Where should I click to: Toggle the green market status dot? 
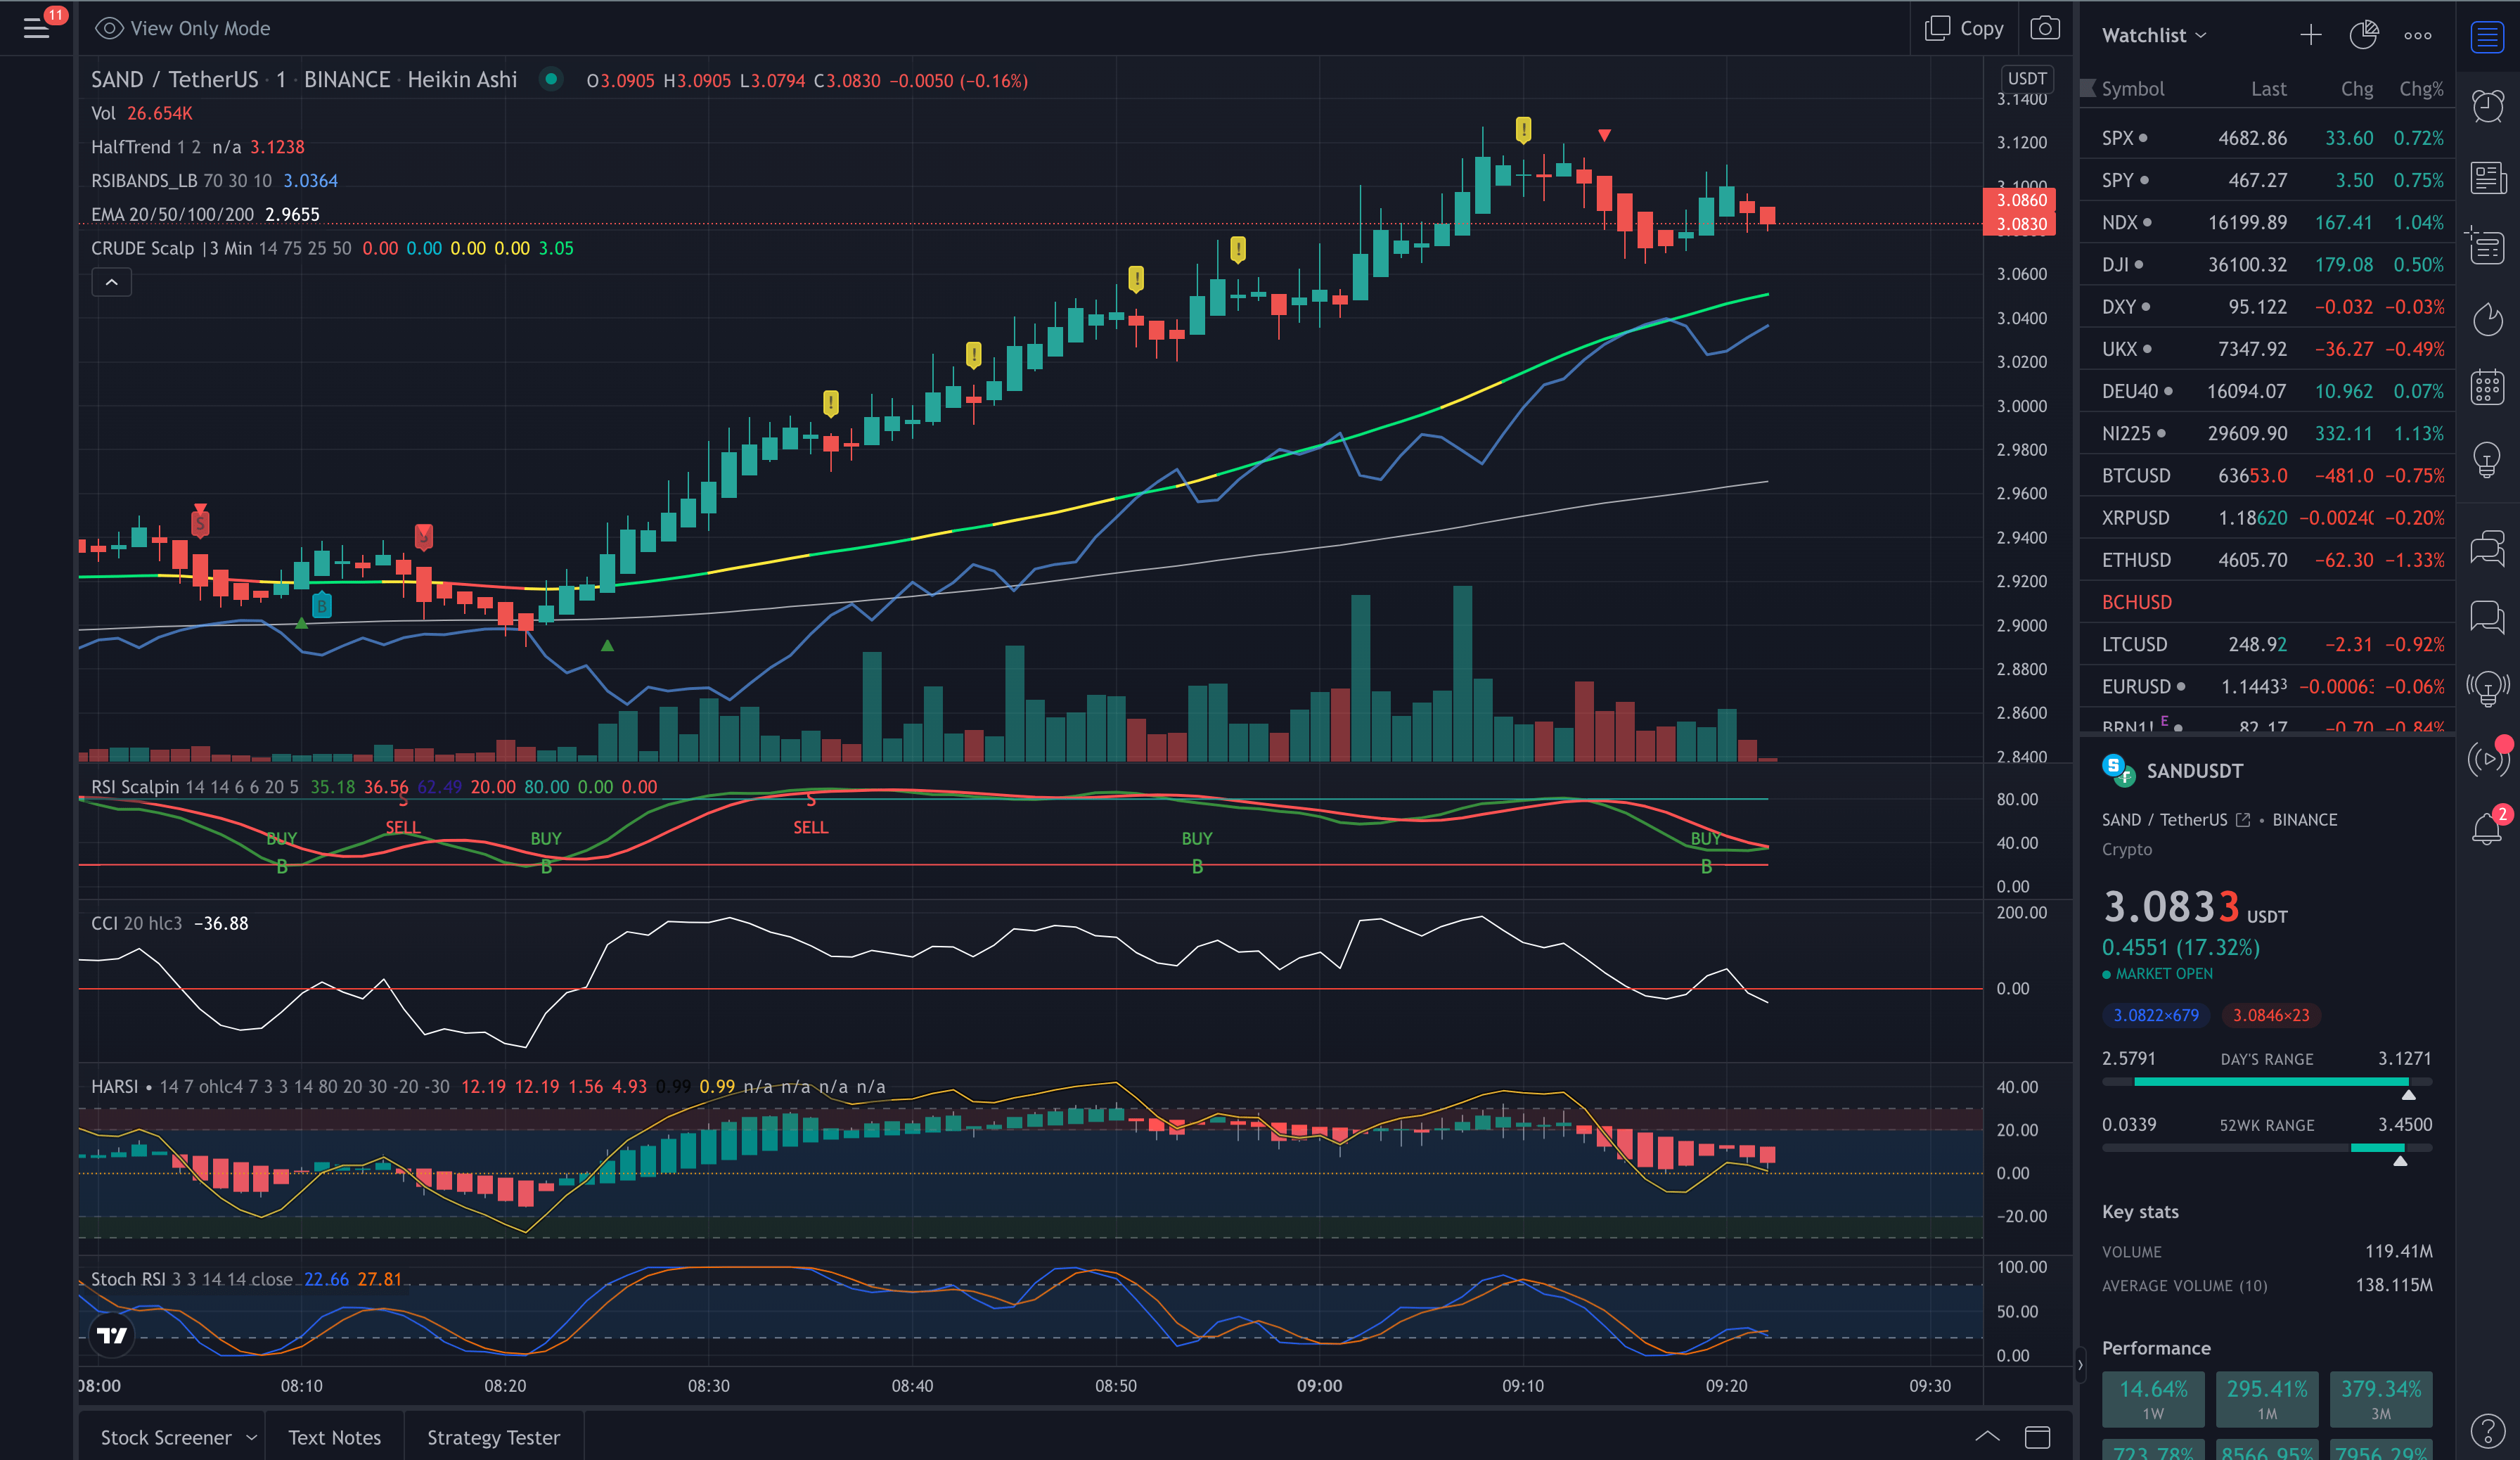tap(551, 78)
